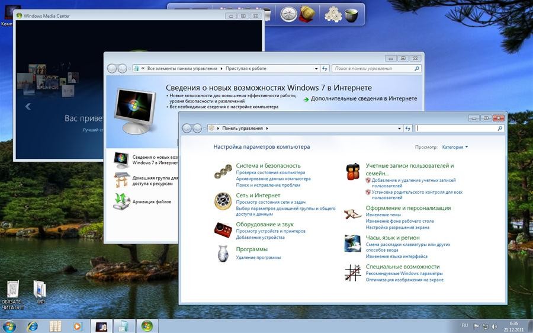
Task: Click 'Оптимизация изображения на экране' link
Action: coord(404,280)
